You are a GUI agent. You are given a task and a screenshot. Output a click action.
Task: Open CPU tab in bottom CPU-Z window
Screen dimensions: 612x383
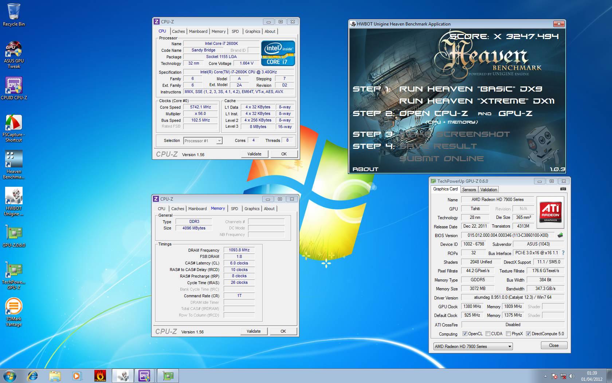[161, 209]
